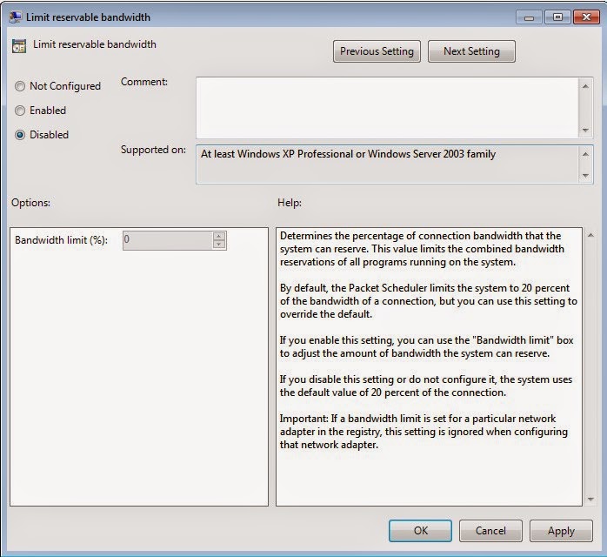
Task: Click the help paragraph starting 'If you disable this setting'
Action: pos(426,386)
